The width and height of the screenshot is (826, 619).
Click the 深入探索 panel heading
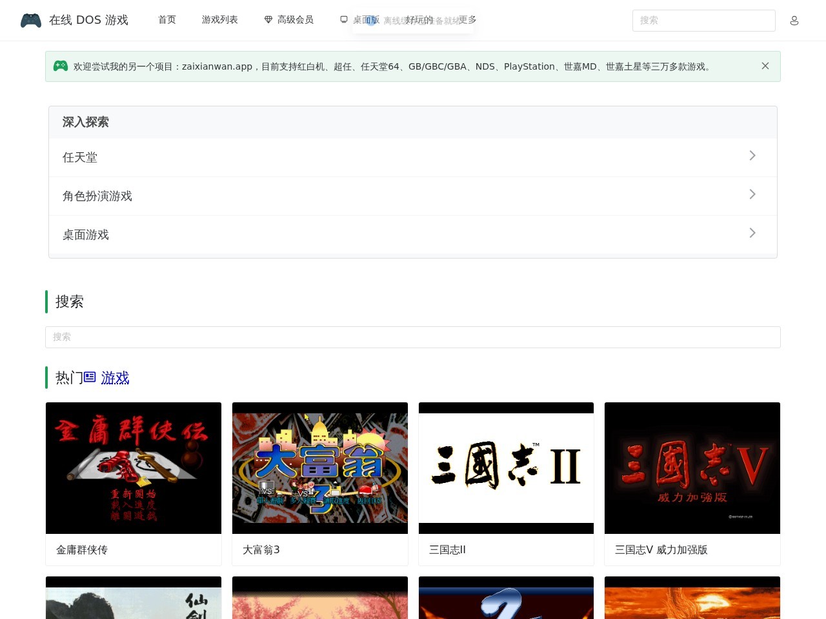click(86, 122)
